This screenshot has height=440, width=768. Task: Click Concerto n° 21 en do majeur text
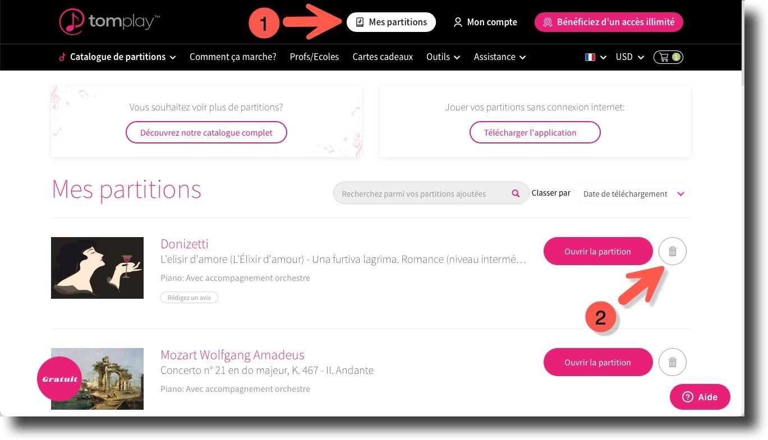(x=267, y=370)
